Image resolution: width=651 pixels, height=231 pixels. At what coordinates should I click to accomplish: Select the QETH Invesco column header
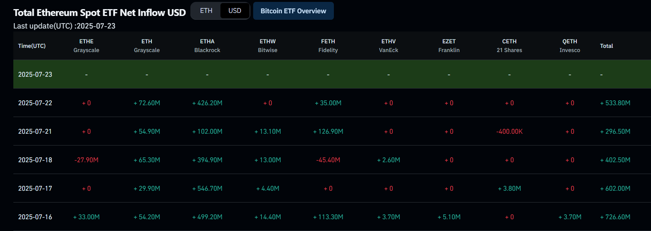pos(570,46)
